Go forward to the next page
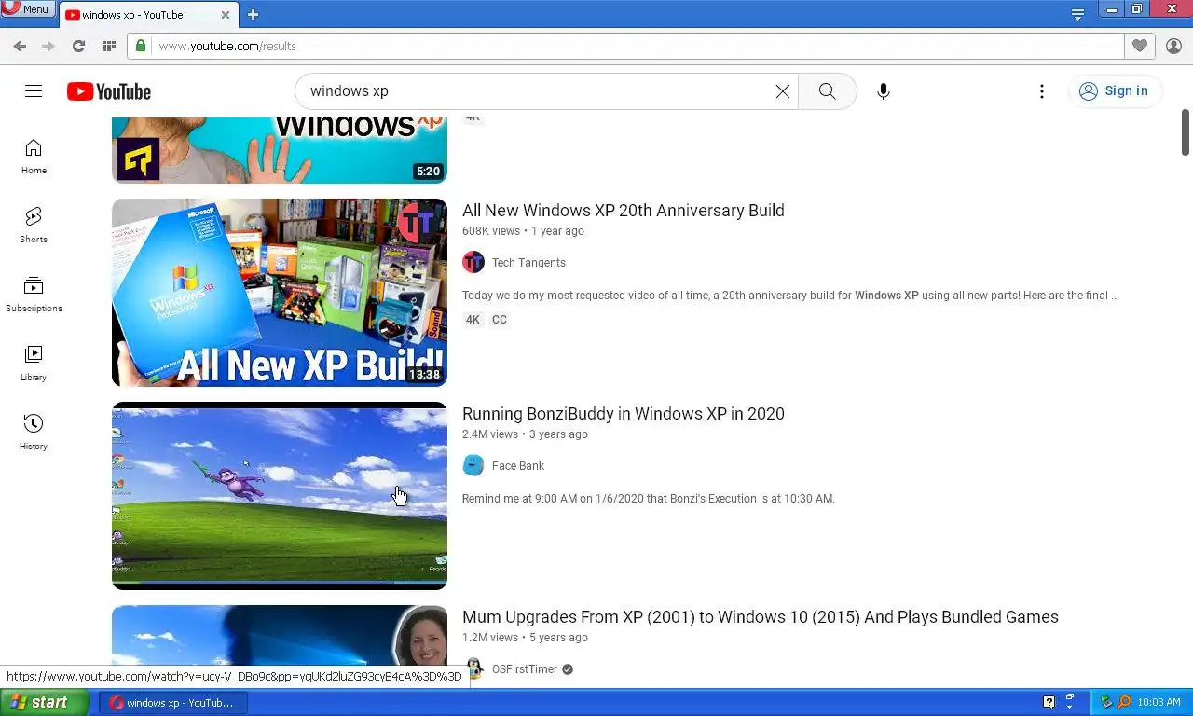 click(48, 46)
